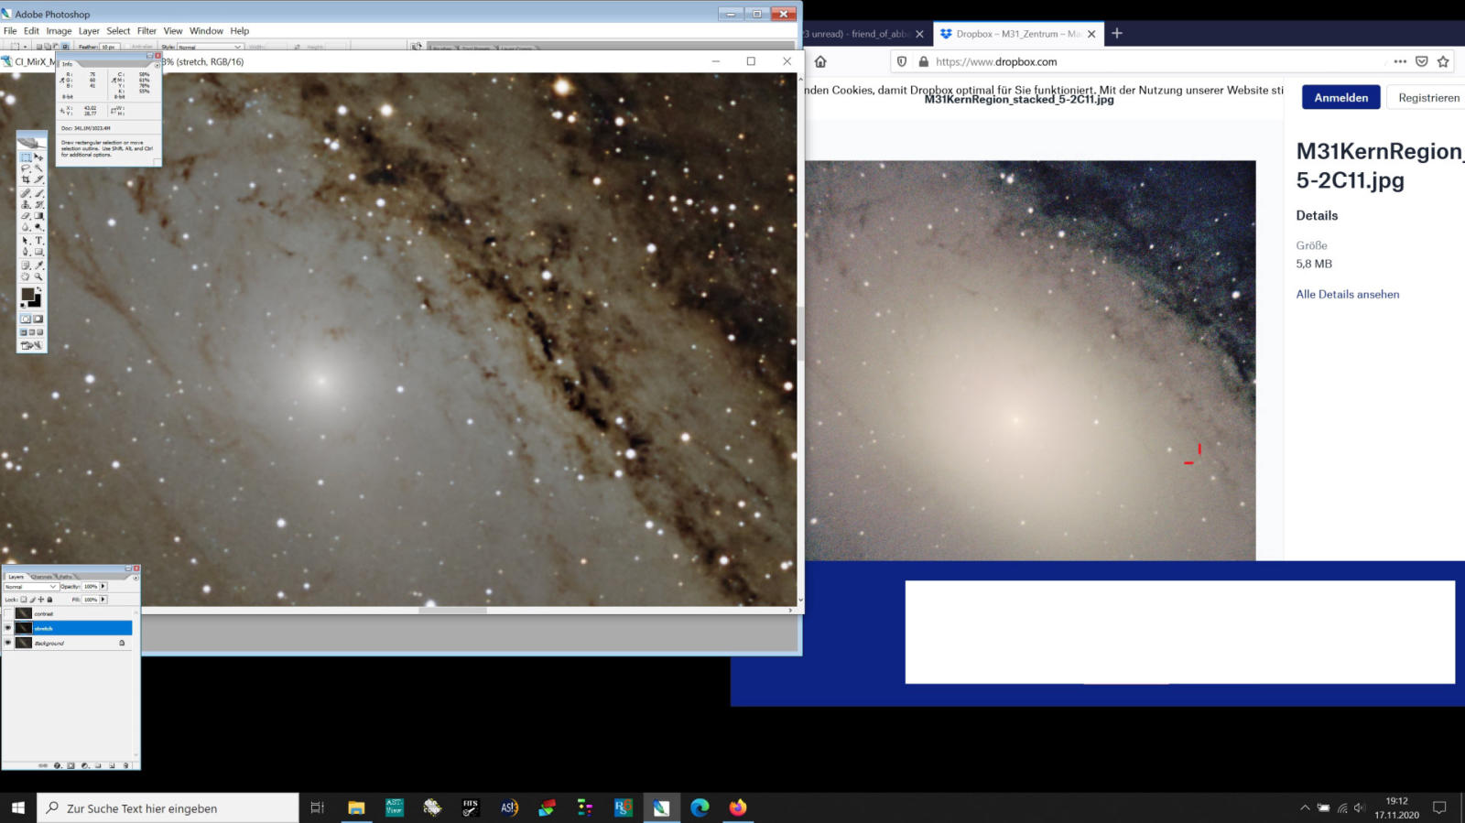Select the Lasso tool in toolbox

click(x=26, y=168)
